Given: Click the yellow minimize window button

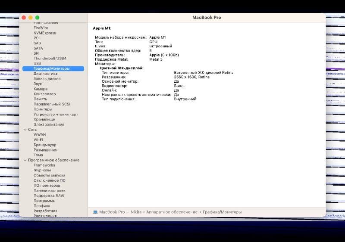Looking at the screenshot, I should point(31,17).
